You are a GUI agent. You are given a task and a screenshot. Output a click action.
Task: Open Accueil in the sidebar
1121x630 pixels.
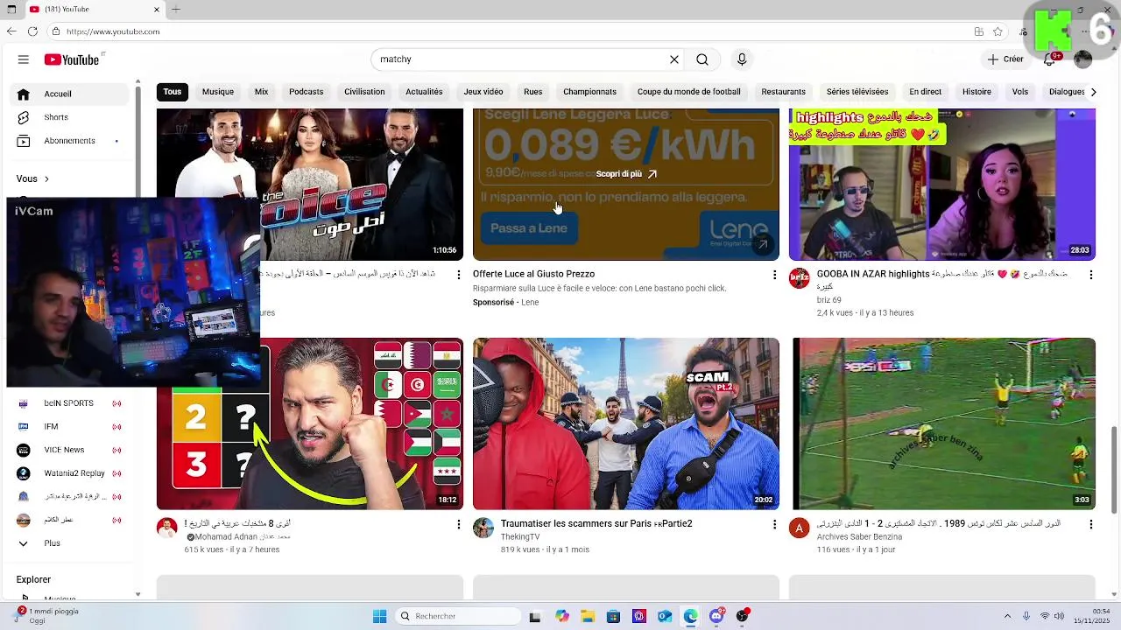[69, 94]
